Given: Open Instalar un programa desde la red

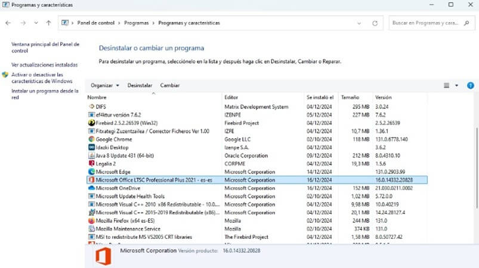Looking at the screenshot, I should coord(45,94).
